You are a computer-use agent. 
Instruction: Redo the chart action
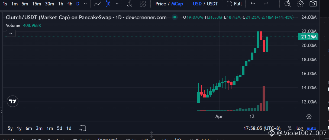(x=266, y=4)
